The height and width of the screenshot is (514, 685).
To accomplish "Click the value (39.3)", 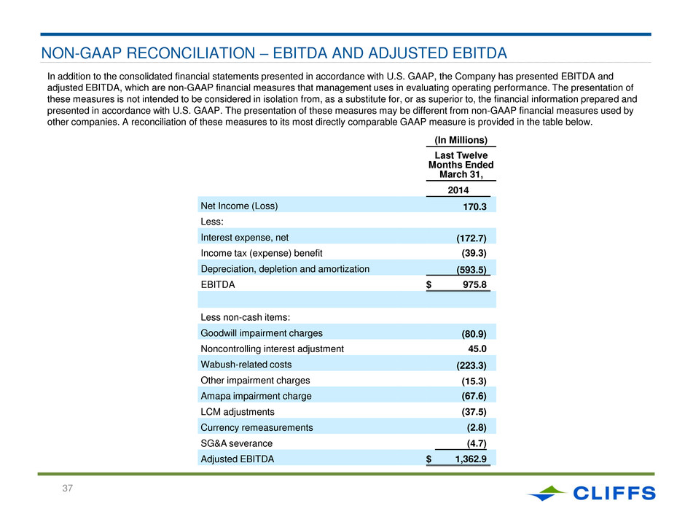I will click(x=474, y=254).
